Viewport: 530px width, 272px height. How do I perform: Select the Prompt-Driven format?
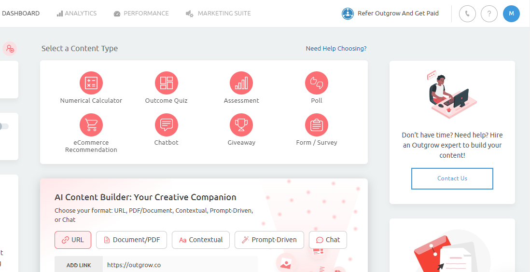(269, 240)
